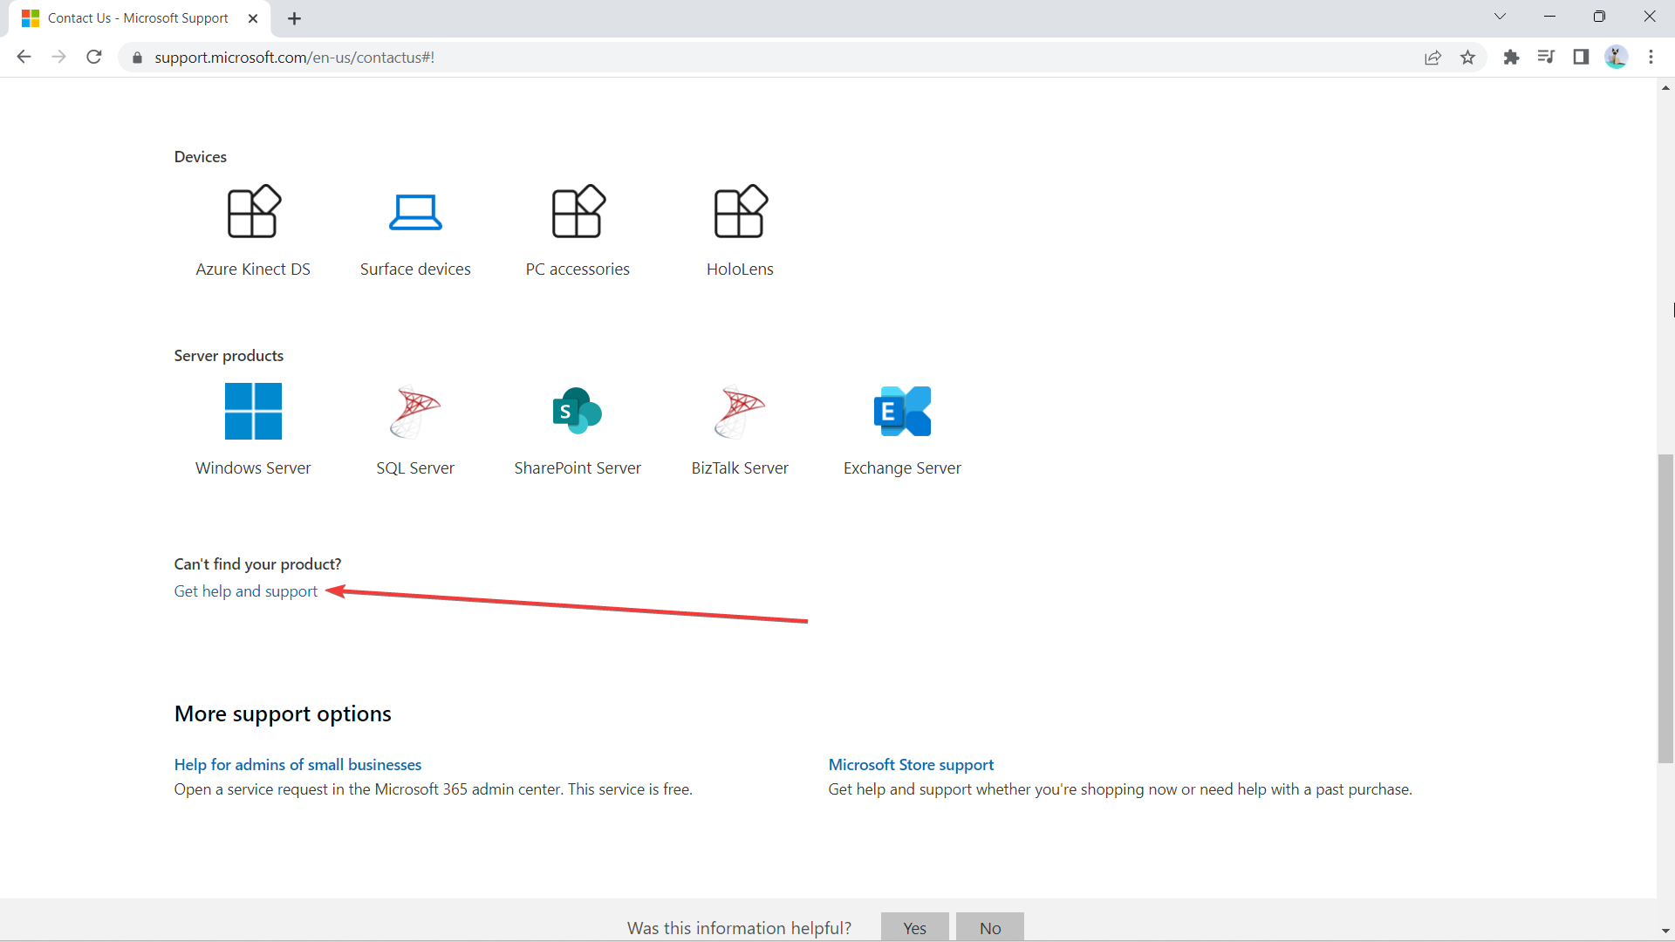This screenshot has width=1675, height=942.
Task: Open a new tab with the plus icon
Action: [x=294, y=18]
